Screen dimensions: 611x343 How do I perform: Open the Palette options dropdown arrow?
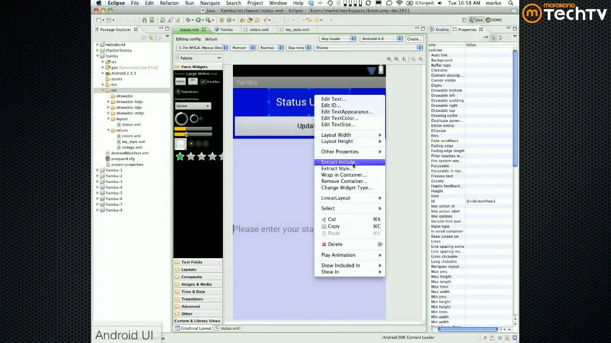pyautogui.click(x=219, y=58)
